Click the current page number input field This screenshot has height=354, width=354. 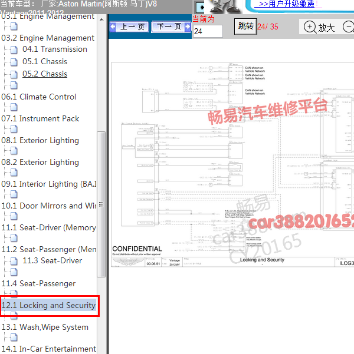208,31
